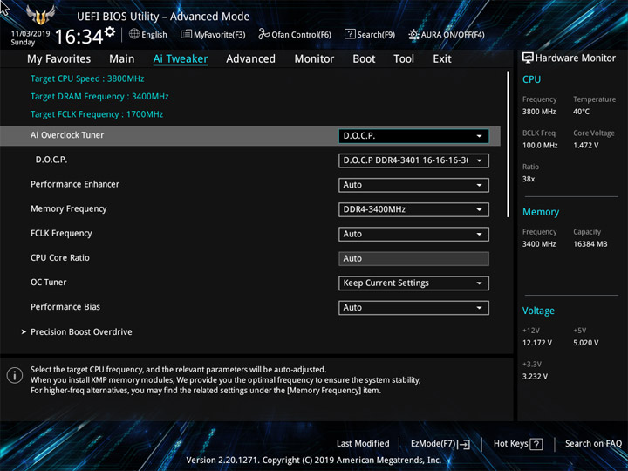The height and width of the screenshot is (471, 628).
Task: Click the +5V 5.020 V value
Action: pyautogui.click(x=585, y=343)
